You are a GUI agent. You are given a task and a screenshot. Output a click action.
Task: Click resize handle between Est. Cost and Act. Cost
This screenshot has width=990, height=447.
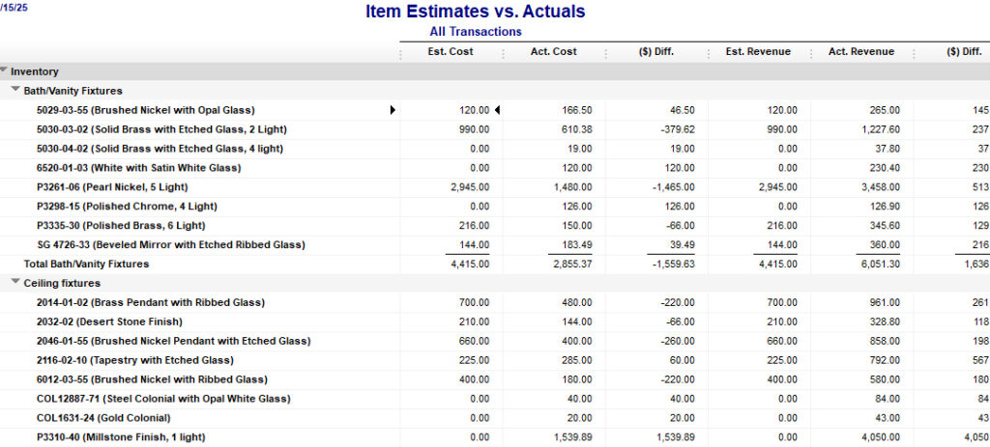click(x=503, y=54)
